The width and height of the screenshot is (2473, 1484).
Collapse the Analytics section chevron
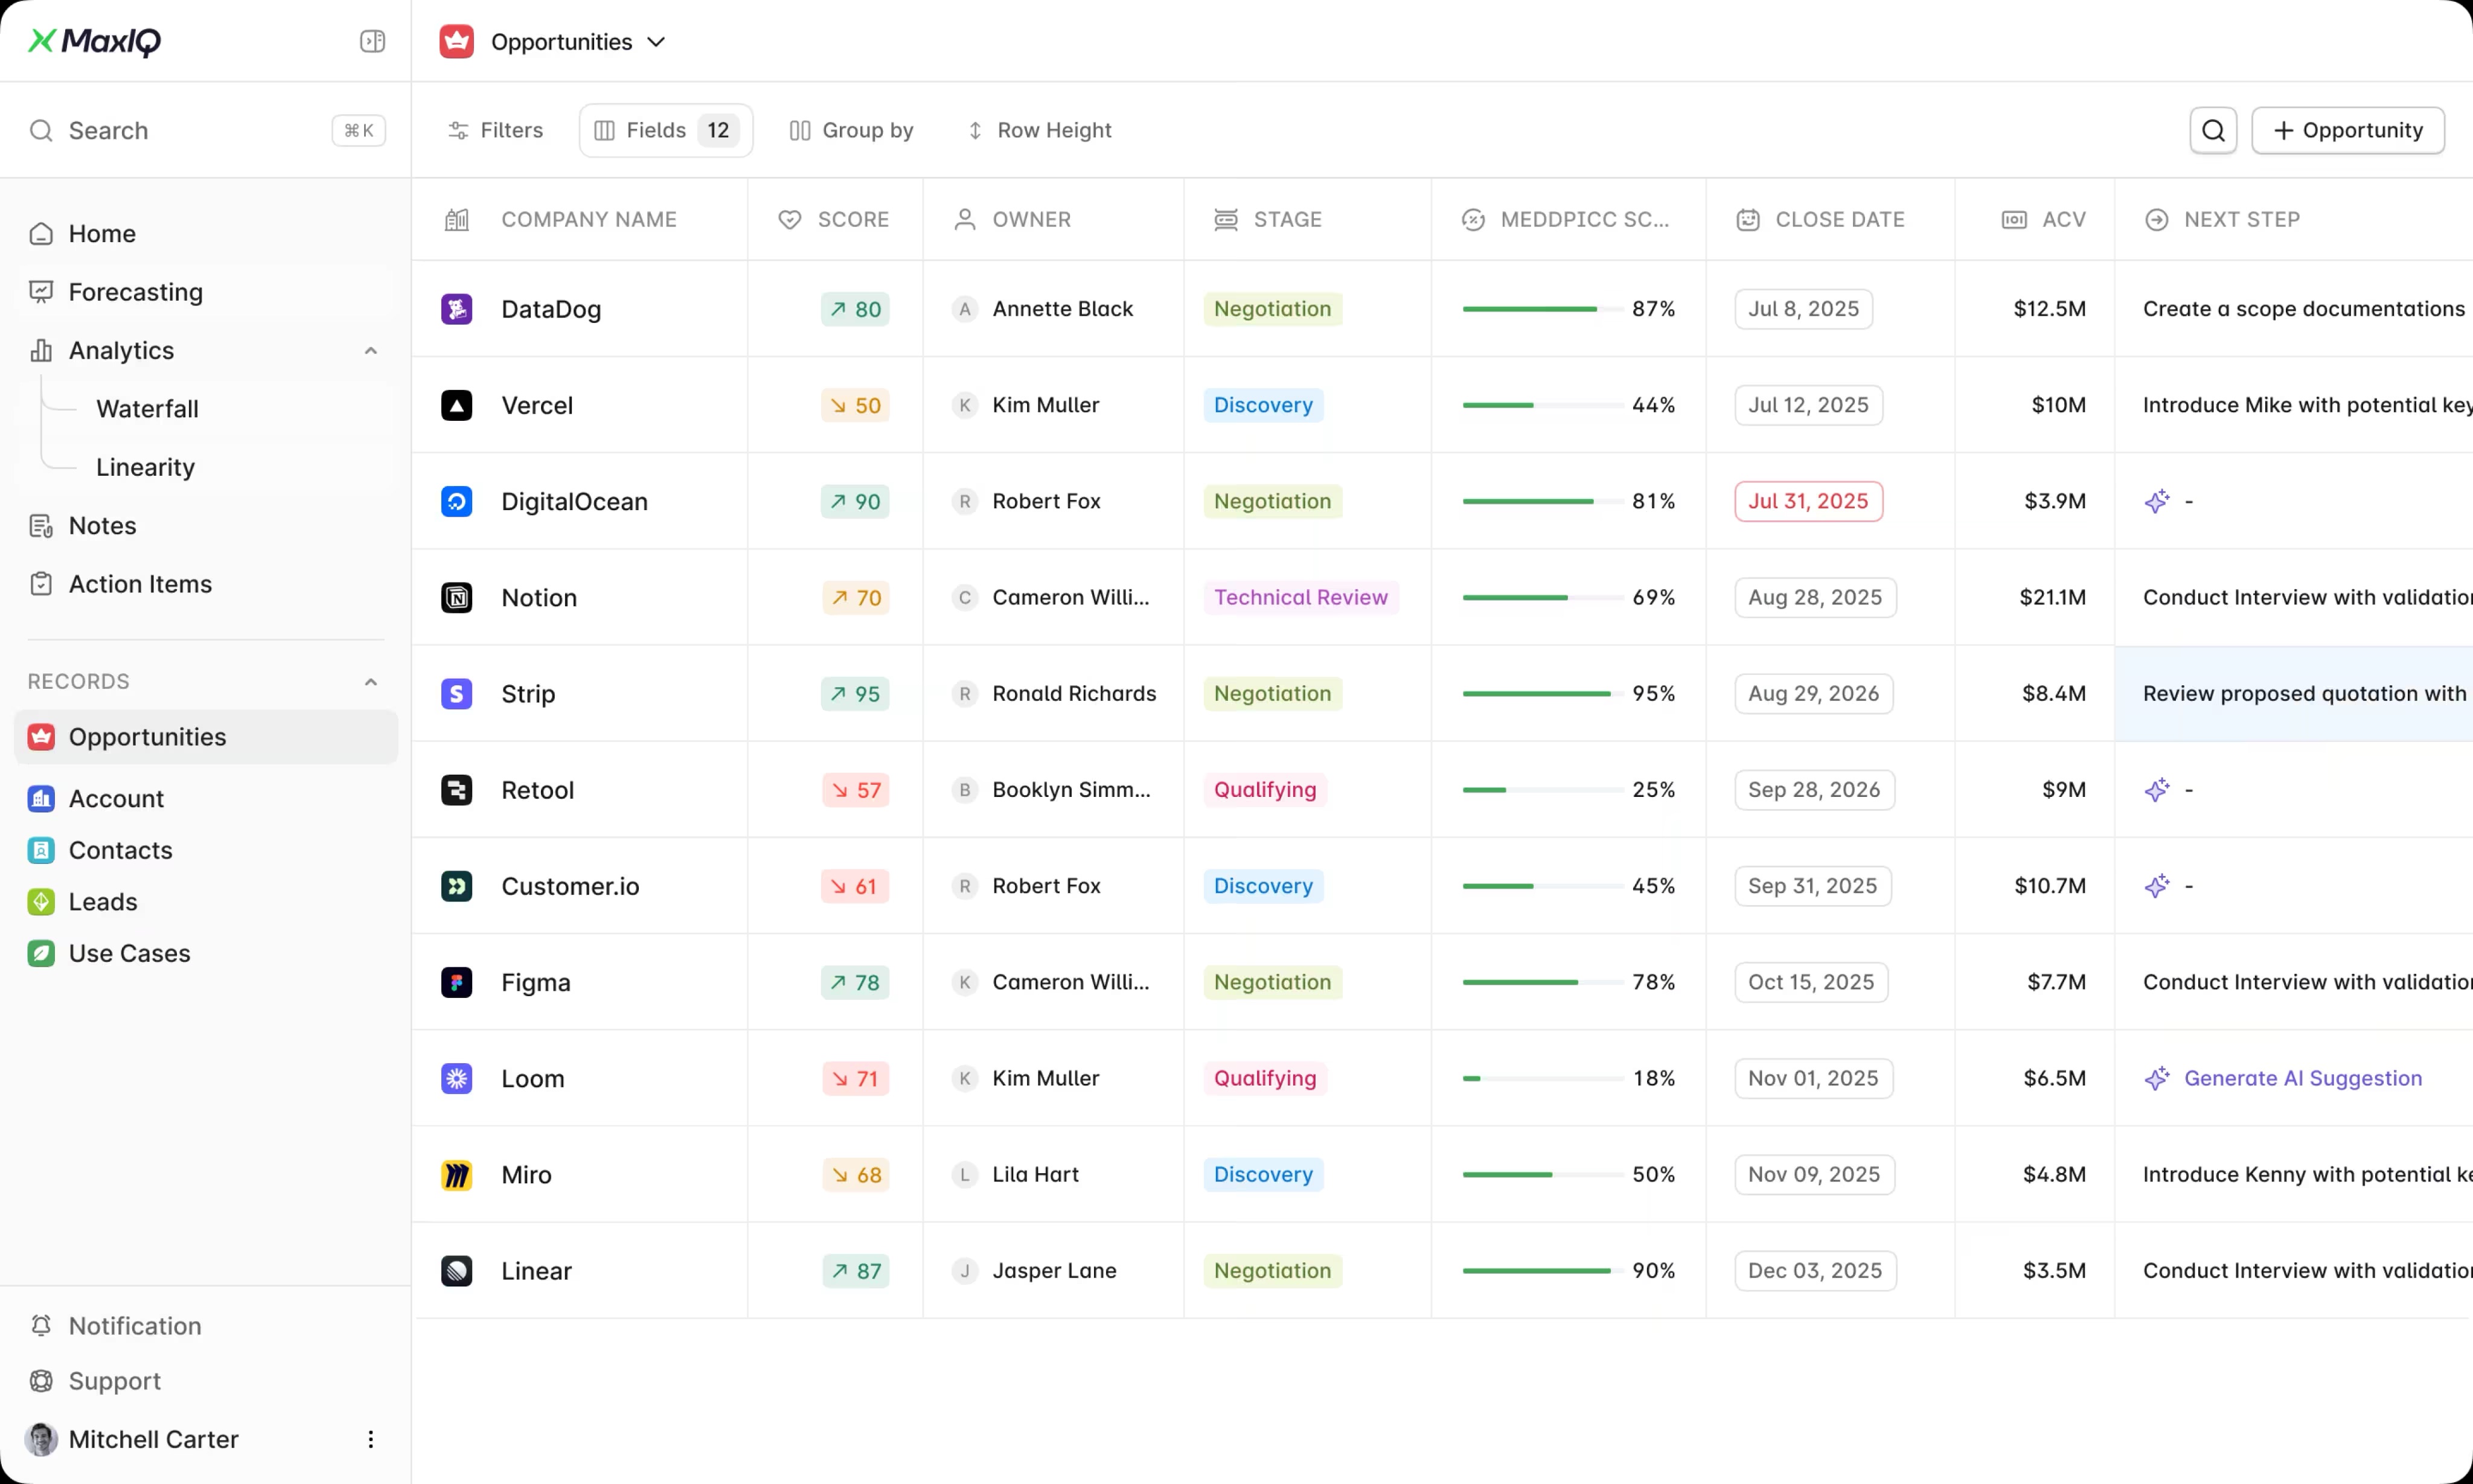click(x=371, y=351)
